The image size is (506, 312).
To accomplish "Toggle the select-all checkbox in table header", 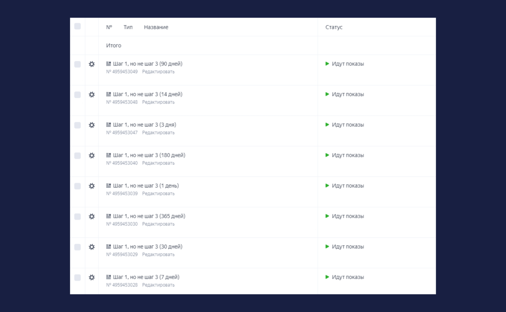I will tap(77, 27).
